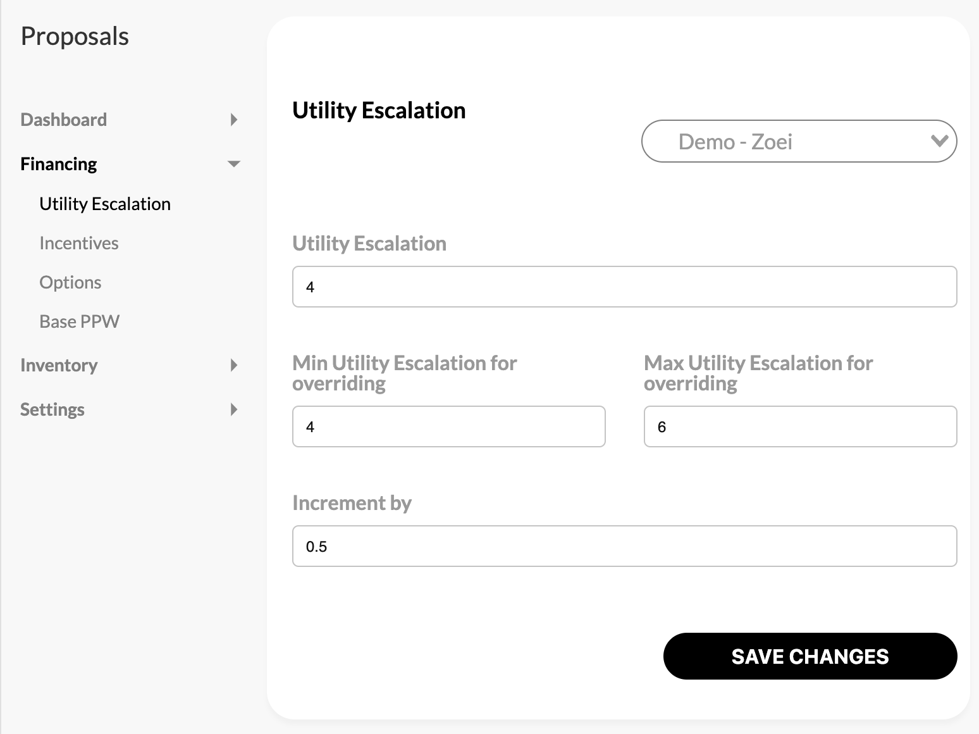
Task: Collapse the Financing section arrow
Action: [x=234, y=164]
